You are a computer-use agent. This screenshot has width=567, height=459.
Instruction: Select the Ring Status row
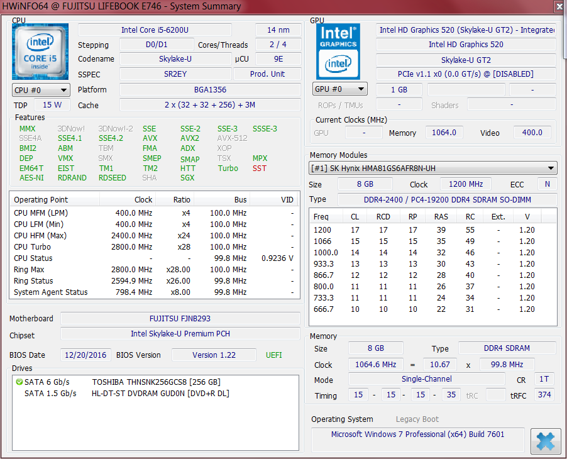[x=155, y=281]
